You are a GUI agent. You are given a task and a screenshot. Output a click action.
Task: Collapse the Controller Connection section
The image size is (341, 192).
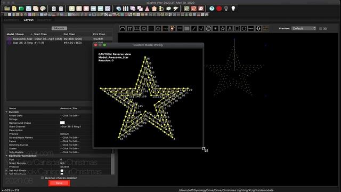point(6,156)
